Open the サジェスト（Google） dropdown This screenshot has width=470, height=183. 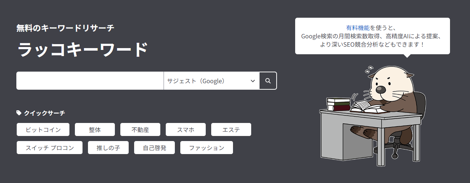(x=211, y=81)
